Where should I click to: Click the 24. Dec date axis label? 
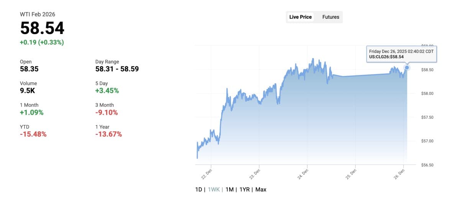tap(302, 174)
